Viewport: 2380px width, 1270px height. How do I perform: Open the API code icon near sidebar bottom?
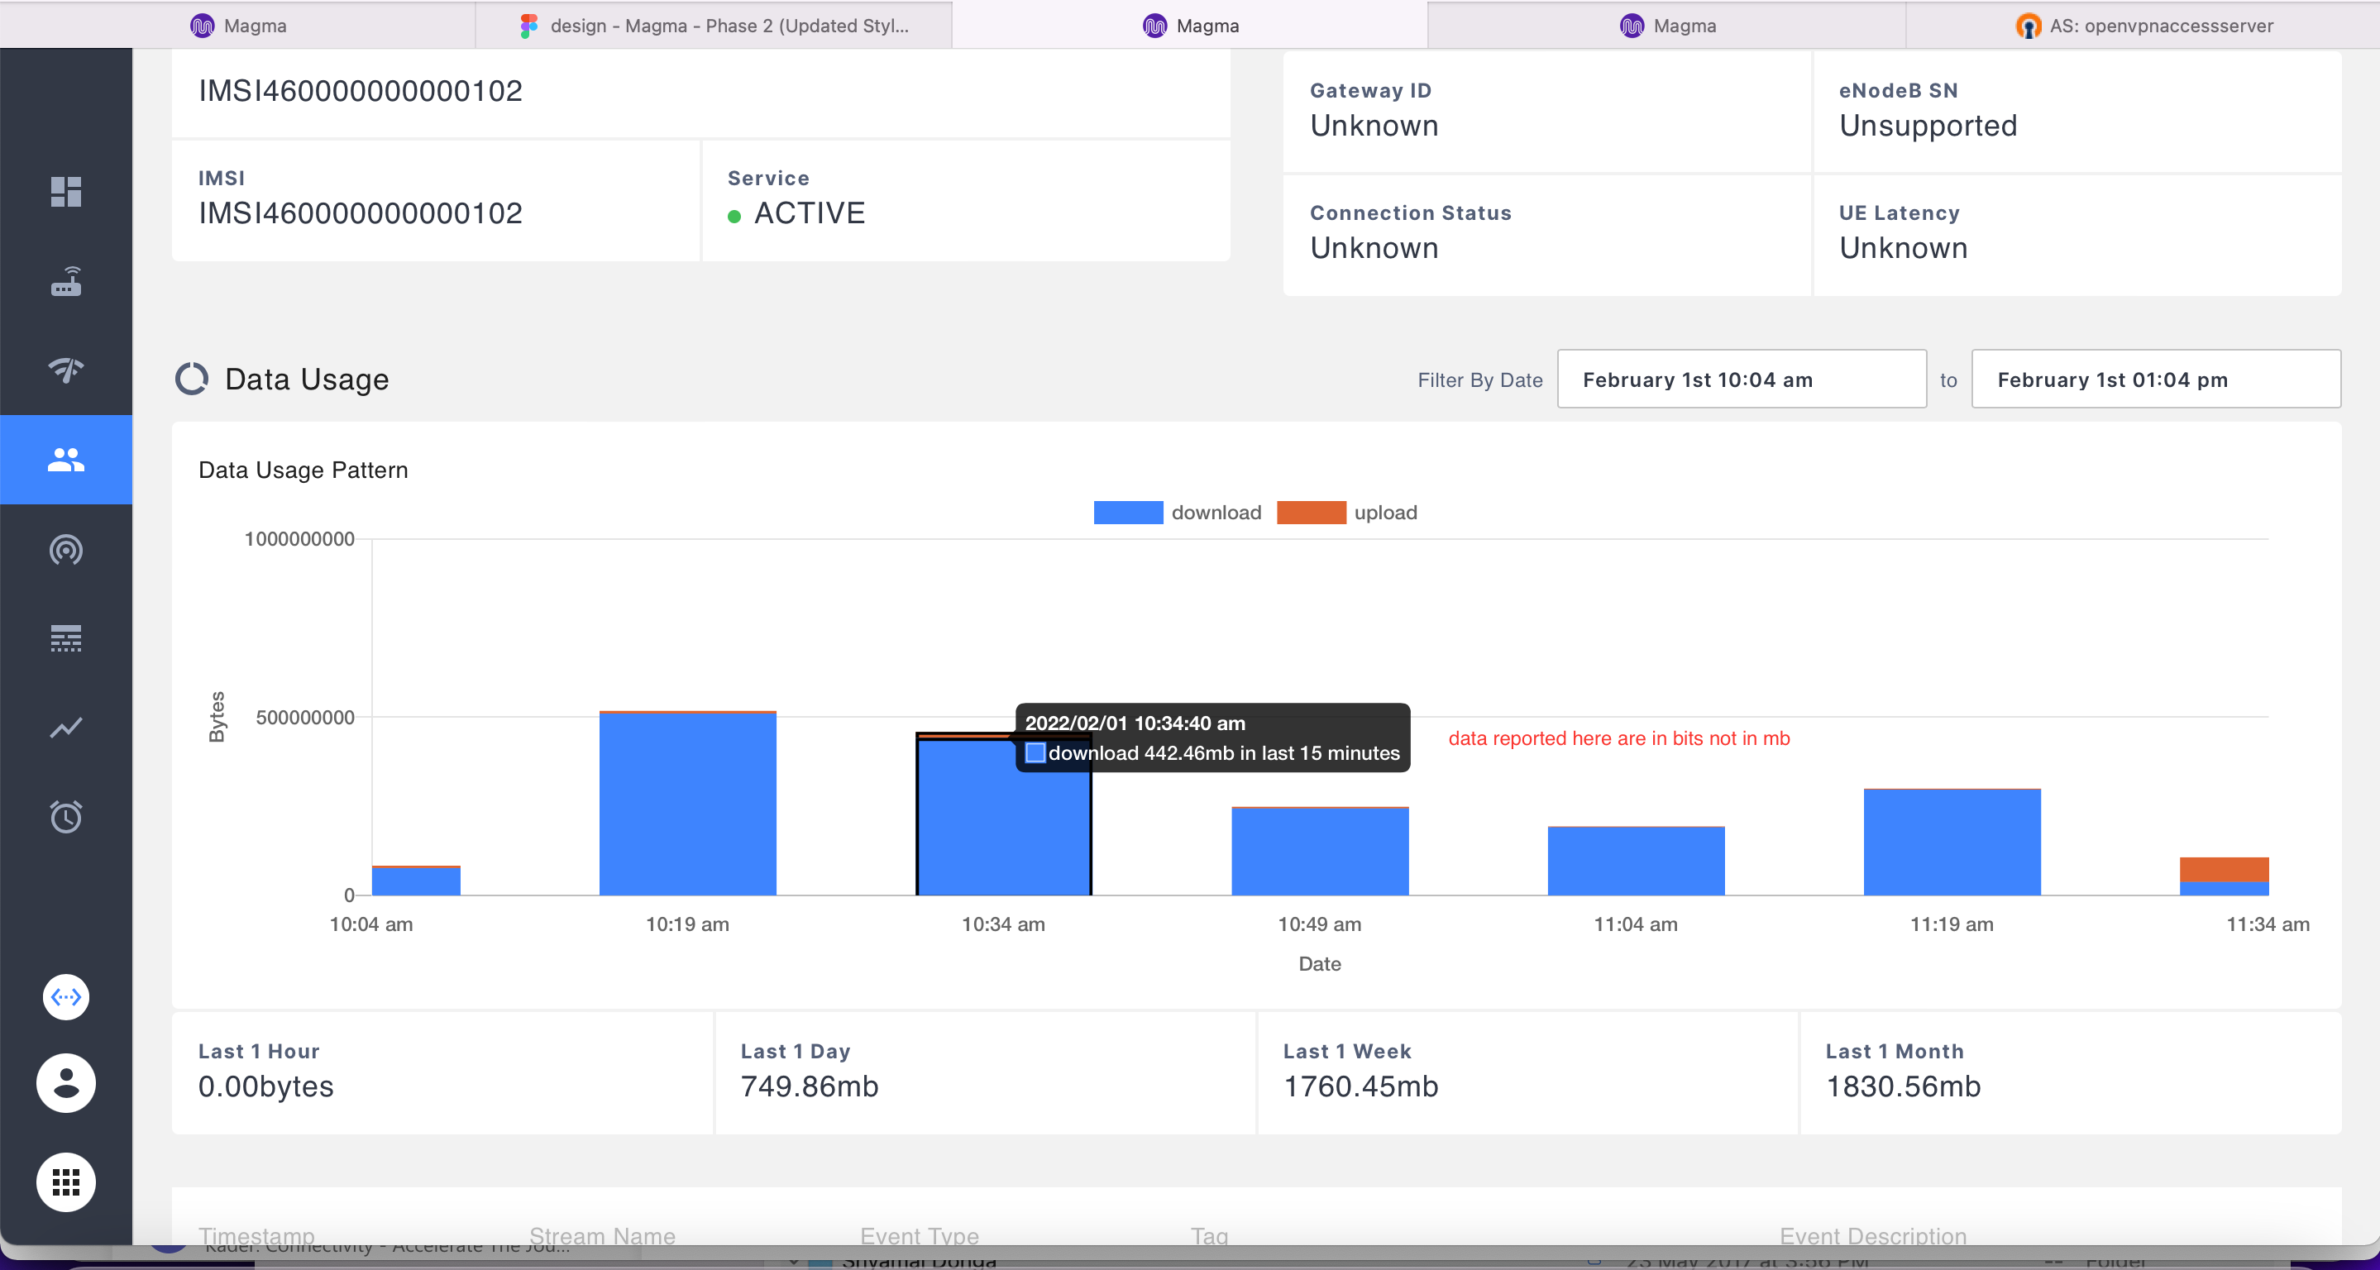coord(65,996)
